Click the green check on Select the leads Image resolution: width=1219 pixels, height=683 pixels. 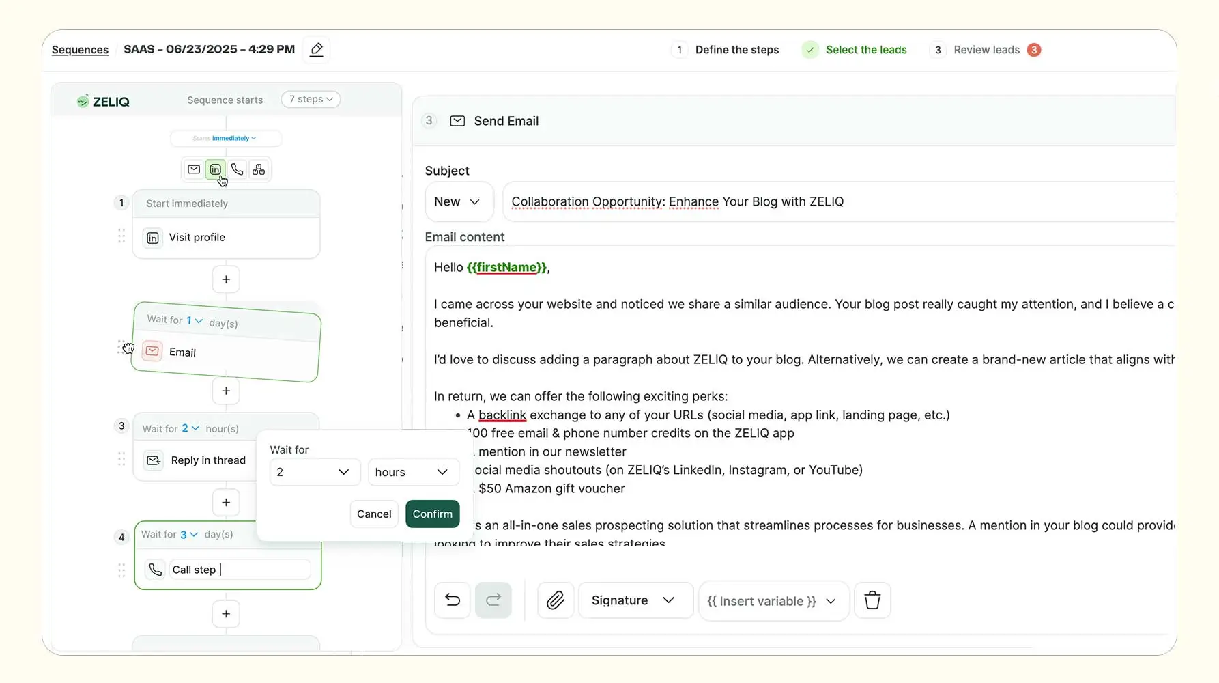(810, 50)
